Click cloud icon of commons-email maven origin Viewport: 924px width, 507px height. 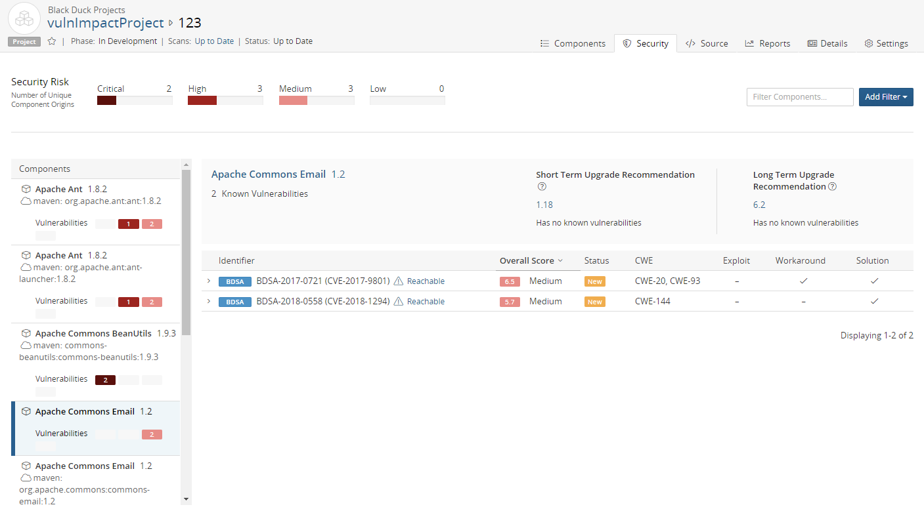26,478
